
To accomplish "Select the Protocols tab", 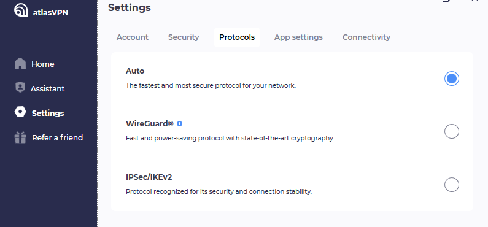I will click(x=237, y=37).
